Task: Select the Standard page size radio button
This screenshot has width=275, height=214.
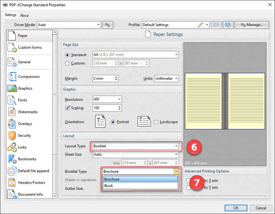Action: tap(67, 55)
